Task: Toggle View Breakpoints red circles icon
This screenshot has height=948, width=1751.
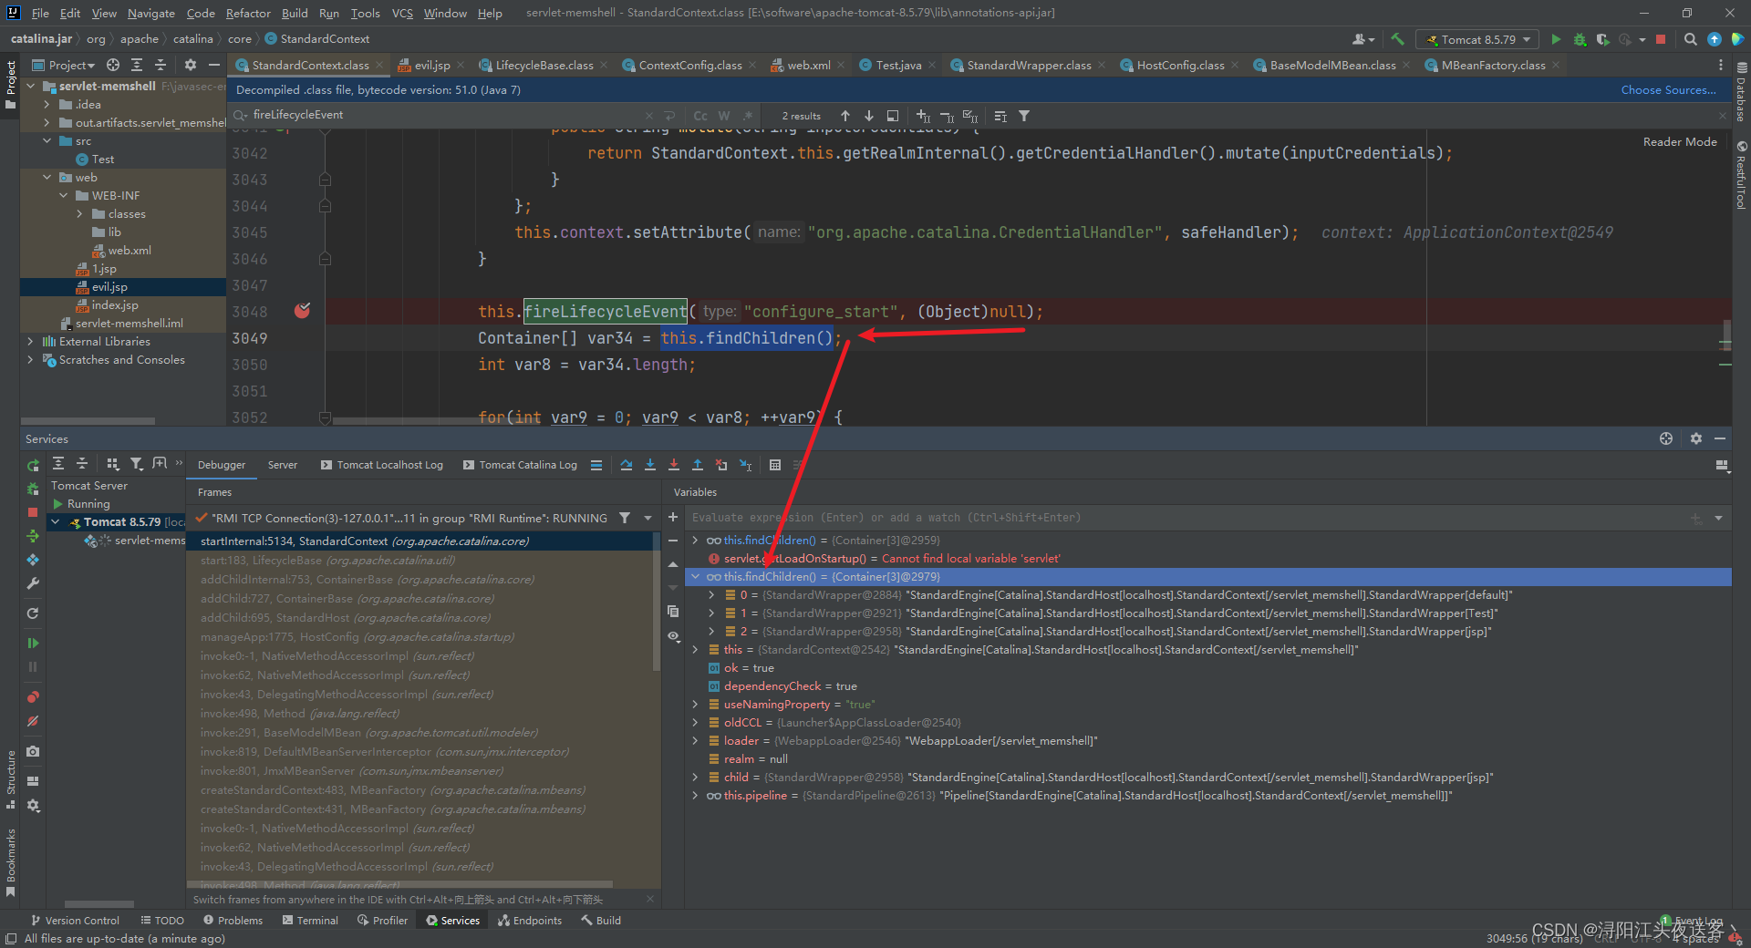Action: coord(33,697)
